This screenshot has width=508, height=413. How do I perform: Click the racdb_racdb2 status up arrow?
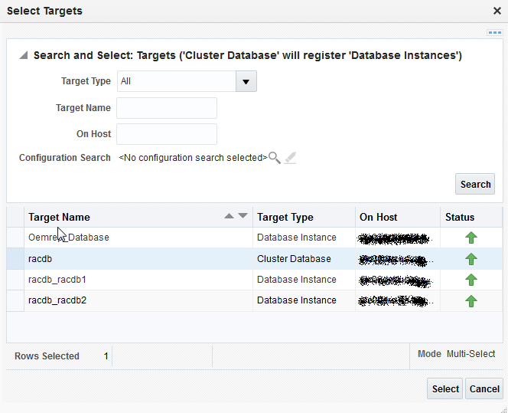(471, 301)
